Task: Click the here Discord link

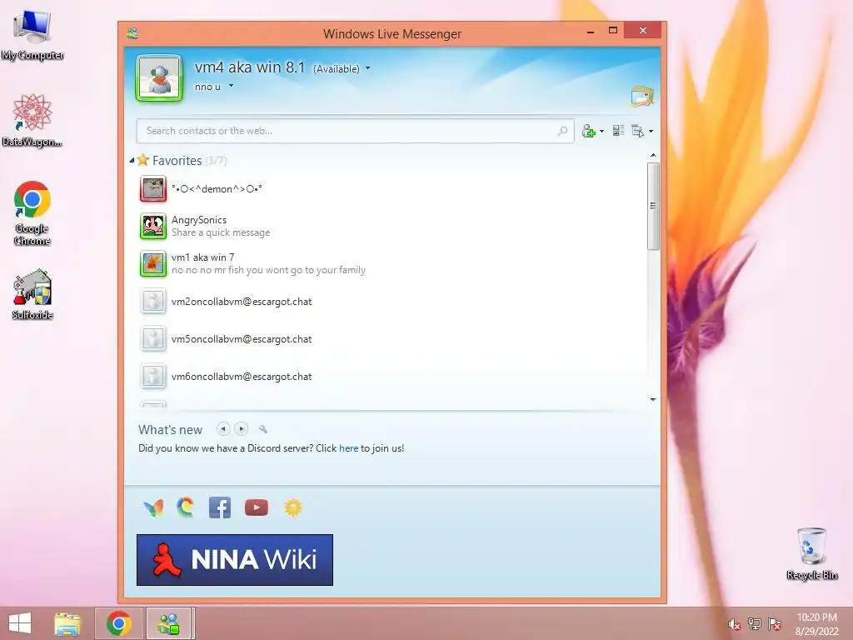Action: [349, 448]
